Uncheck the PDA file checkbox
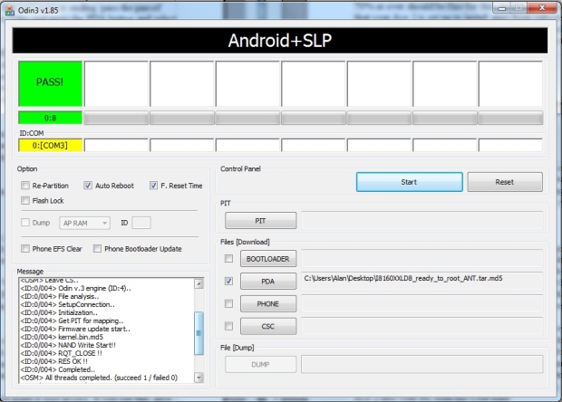This screenshot has height=402, width=562. tap(228, 281)
